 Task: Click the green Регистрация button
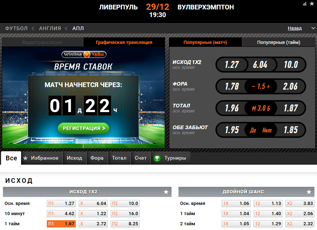coord(83,128)
